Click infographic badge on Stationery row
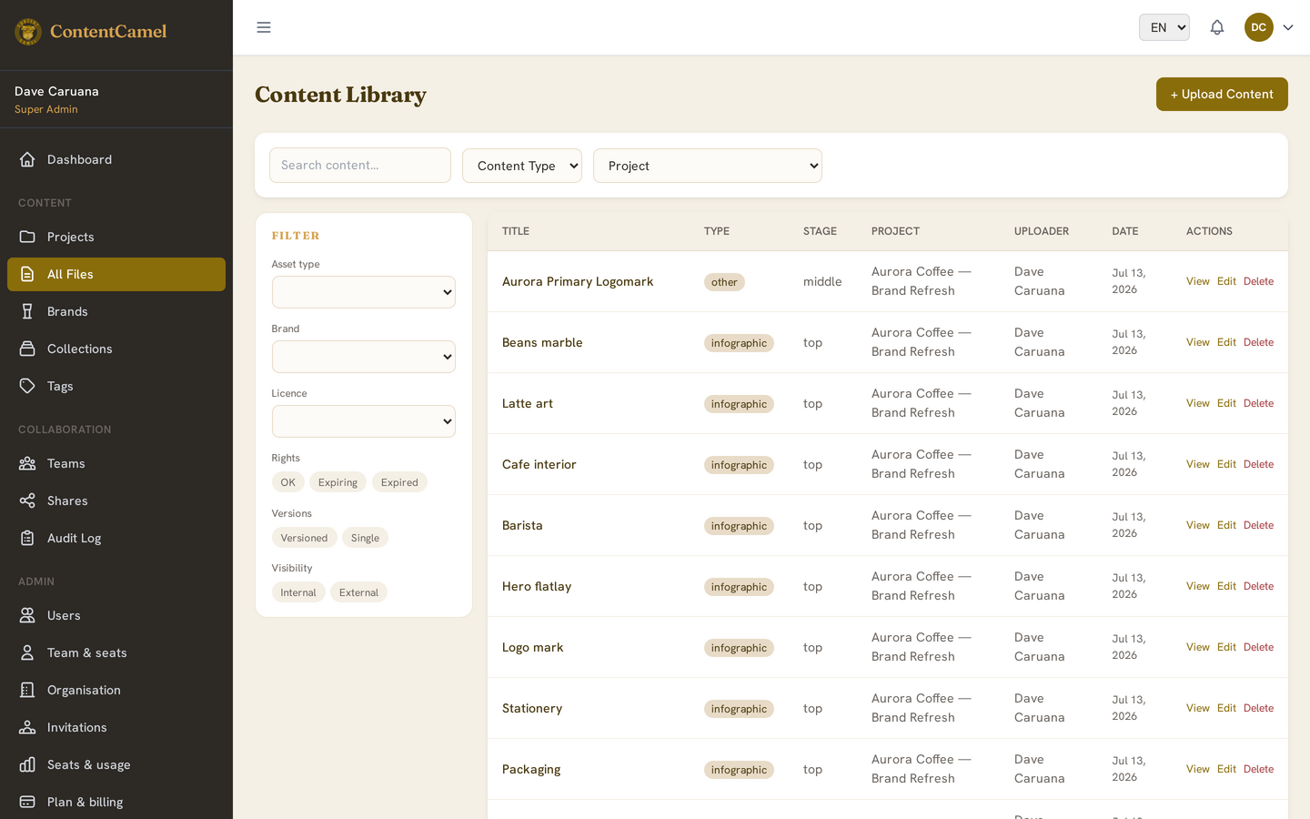Viewport: 1310px width, 819px height. click(x=739, y=709)
